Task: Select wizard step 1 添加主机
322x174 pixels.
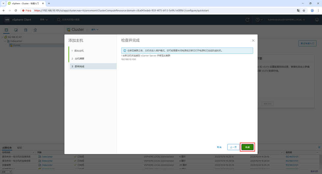Action: 79,51
